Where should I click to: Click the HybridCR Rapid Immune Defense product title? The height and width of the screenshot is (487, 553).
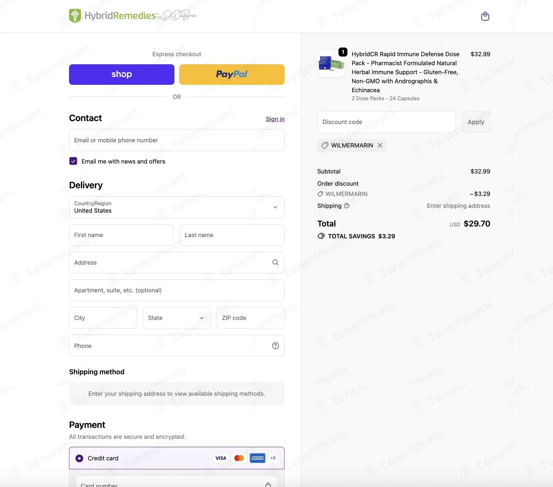tap(406, 72)
